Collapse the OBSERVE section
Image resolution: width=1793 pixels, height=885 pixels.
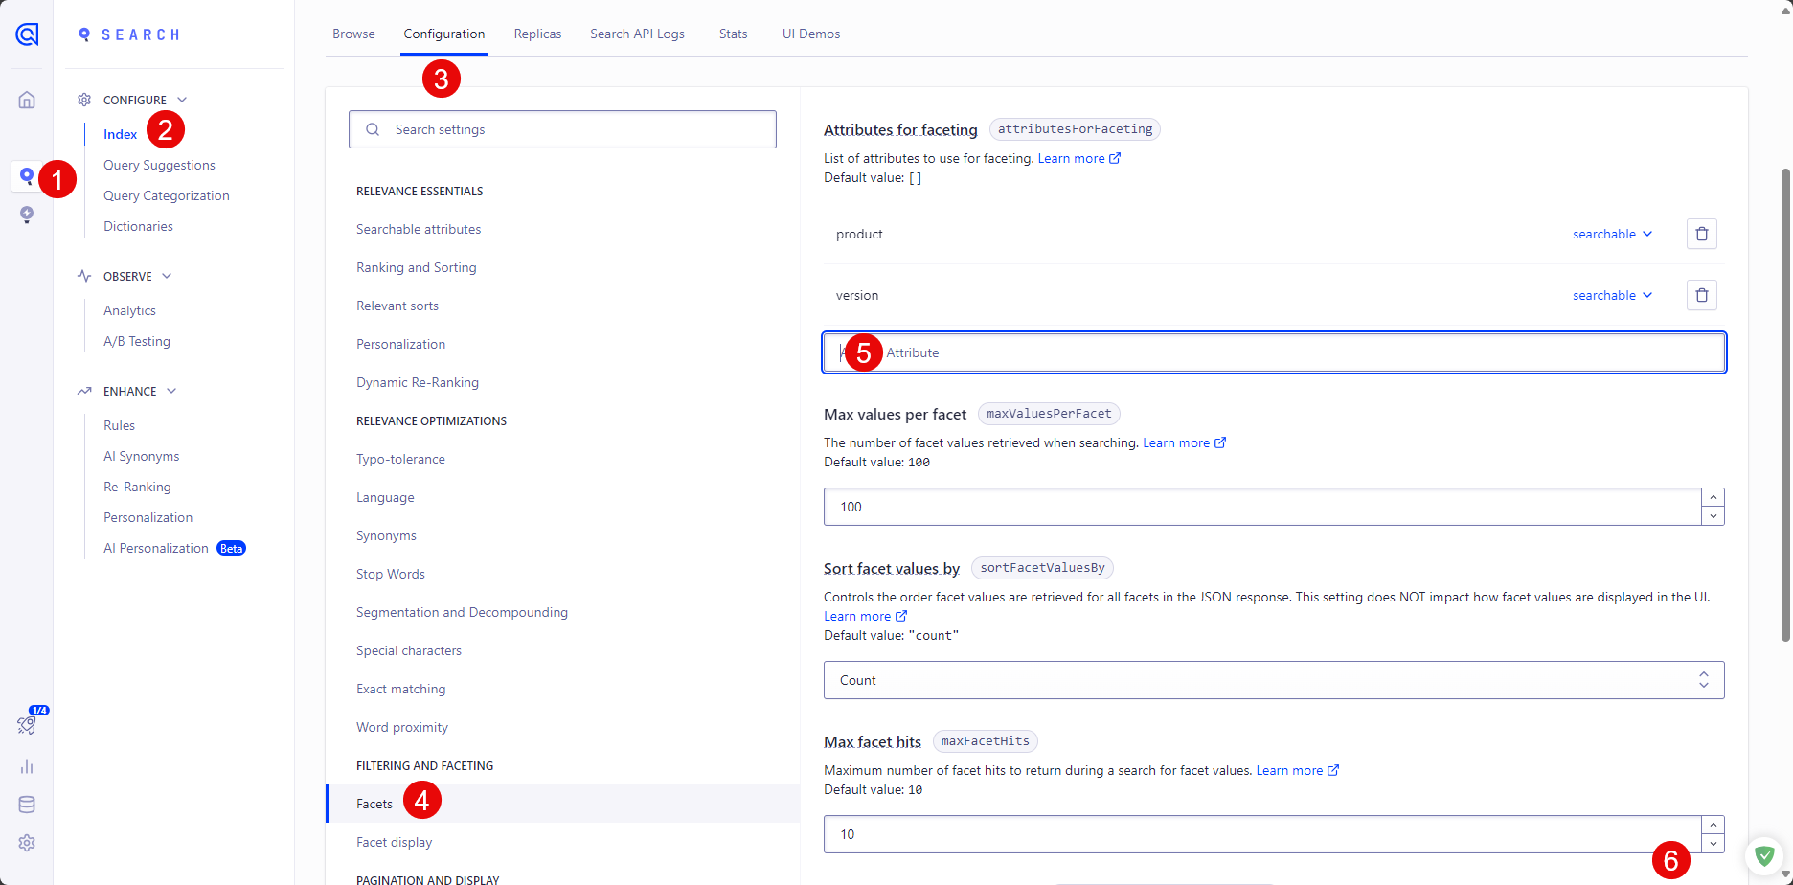click(167, 276)
